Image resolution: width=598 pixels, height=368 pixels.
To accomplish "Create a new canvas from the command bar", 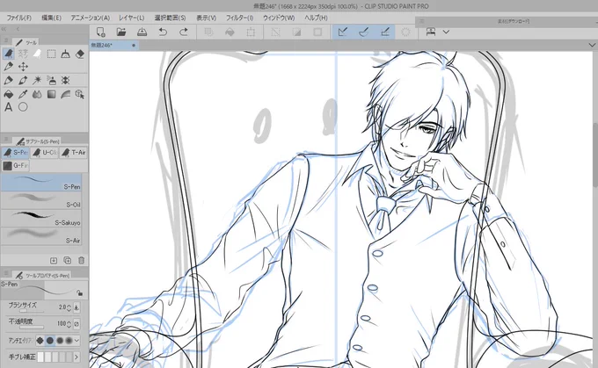I will [100, 32].
